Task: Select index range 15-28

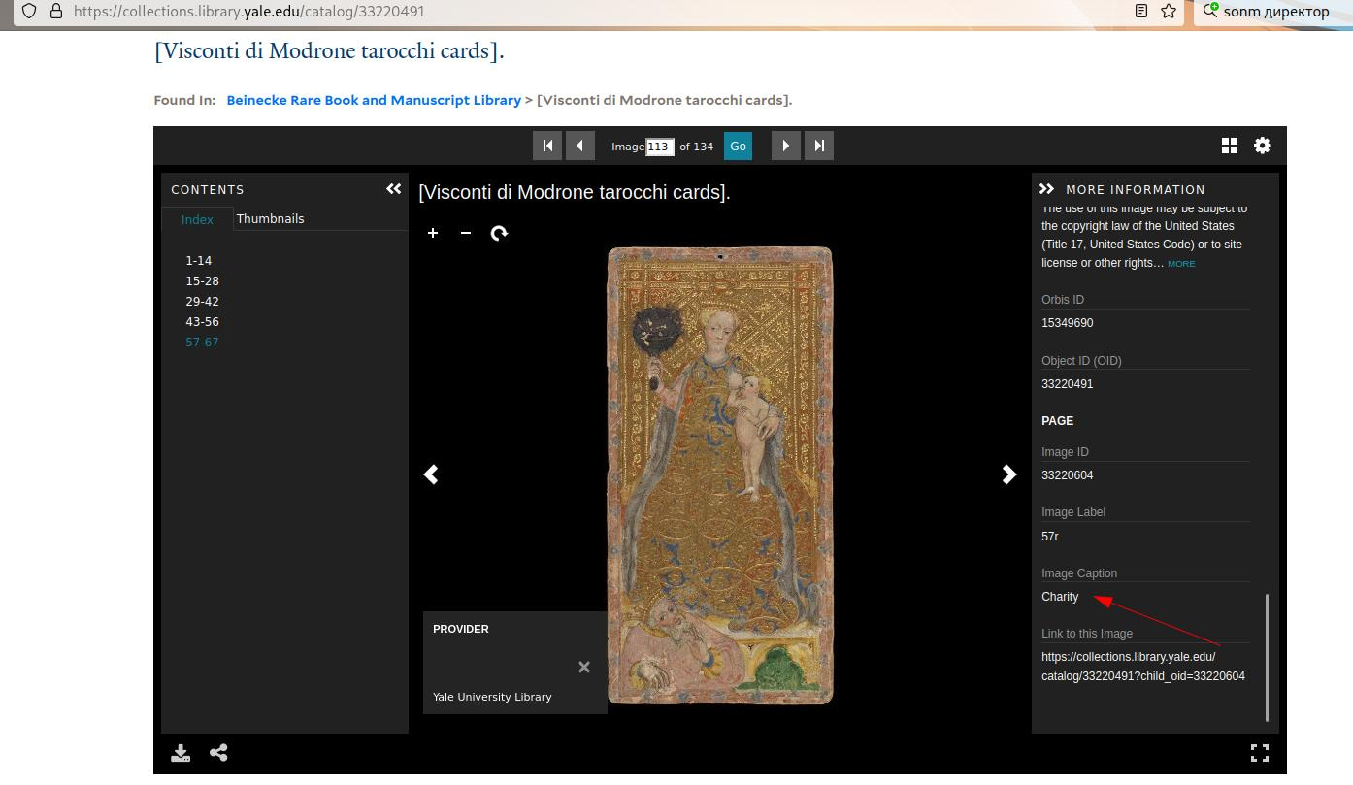Action: pyautogui.click(x=202, y=280)
